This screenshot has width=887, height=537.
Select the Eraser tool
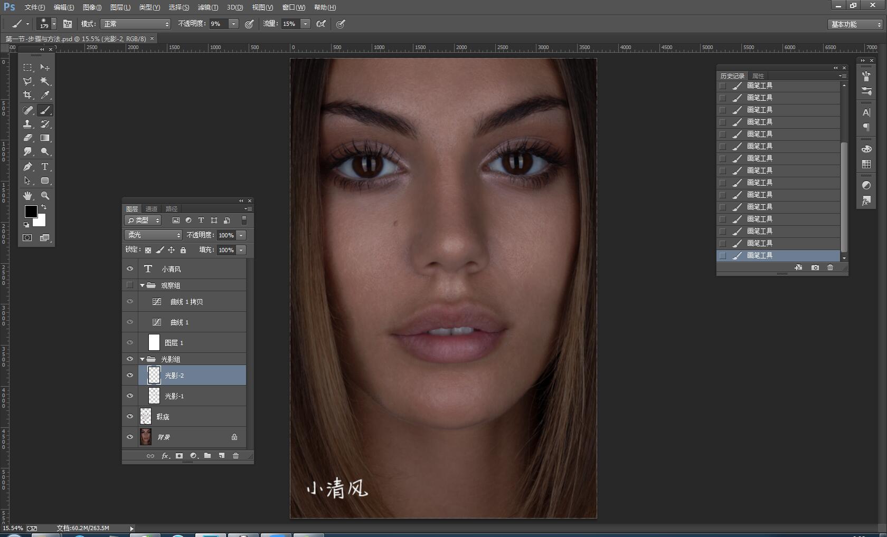27,138
